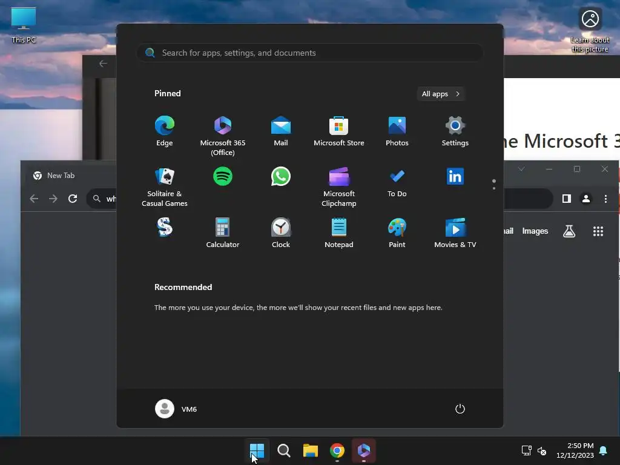
Task: Open the Mail app
Action: click(x=281, y=131)
